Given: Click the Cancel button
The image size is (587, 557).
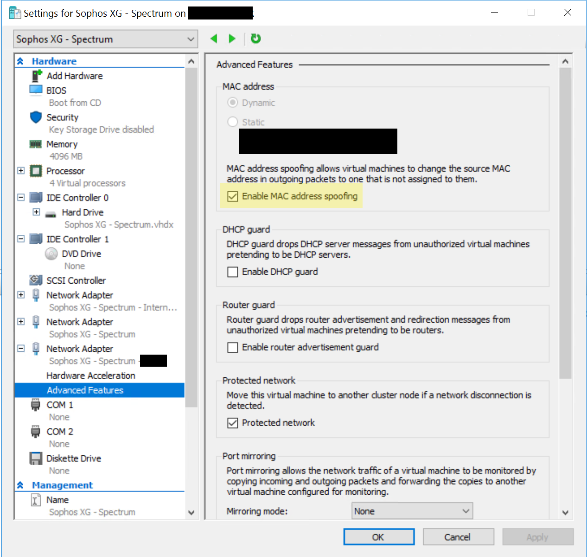Looking at the screenshot, I should [x=458, y=537].
